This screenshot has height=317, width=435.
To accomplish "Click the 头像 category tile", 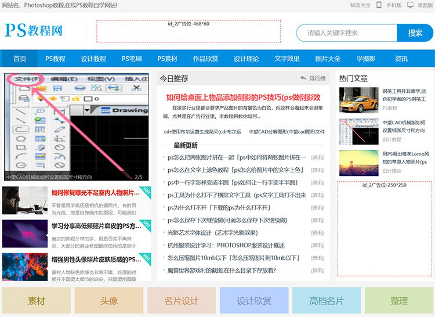I will click(x=109, y=300).
